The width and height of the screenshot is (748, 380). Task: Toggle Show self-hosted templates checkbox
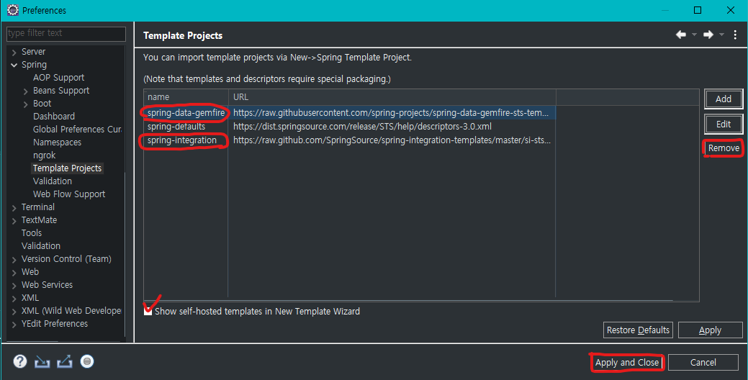148,311
